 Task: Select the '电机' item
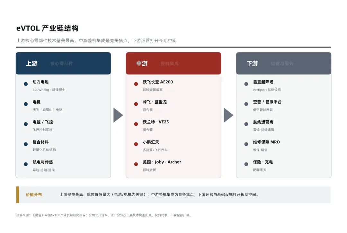pos(37,102)
